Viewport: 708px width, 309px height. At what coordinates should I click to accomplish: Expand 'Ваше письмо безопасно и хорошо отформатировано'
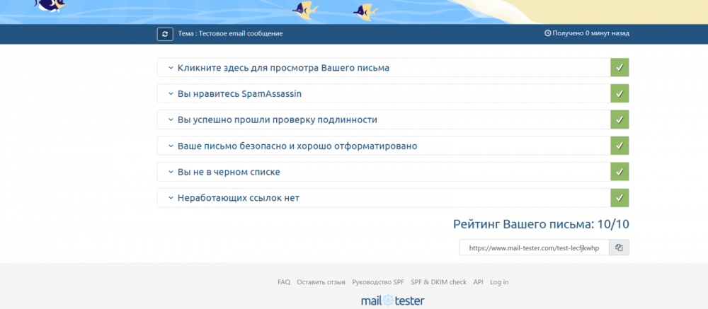(x=297, y=146)
